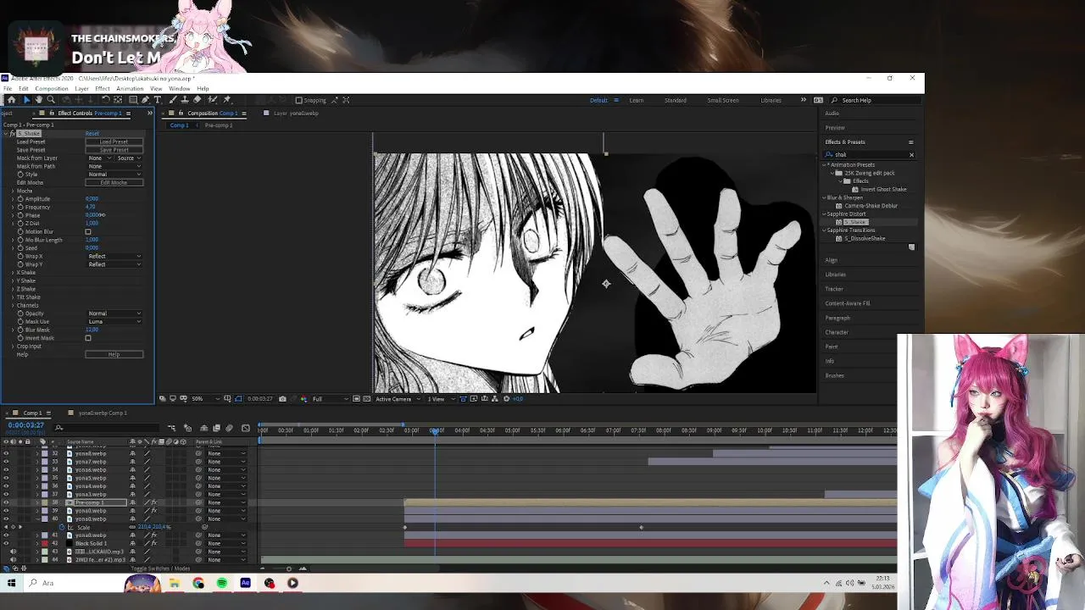
Task: Open the resolution Full dropdown
Action: pyautogui.click(x=331, y=399)
